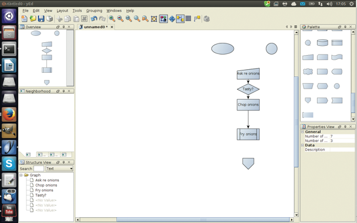The image size is (357, 223).
Task: Open the Edit menu
Action: coord(36,11)
